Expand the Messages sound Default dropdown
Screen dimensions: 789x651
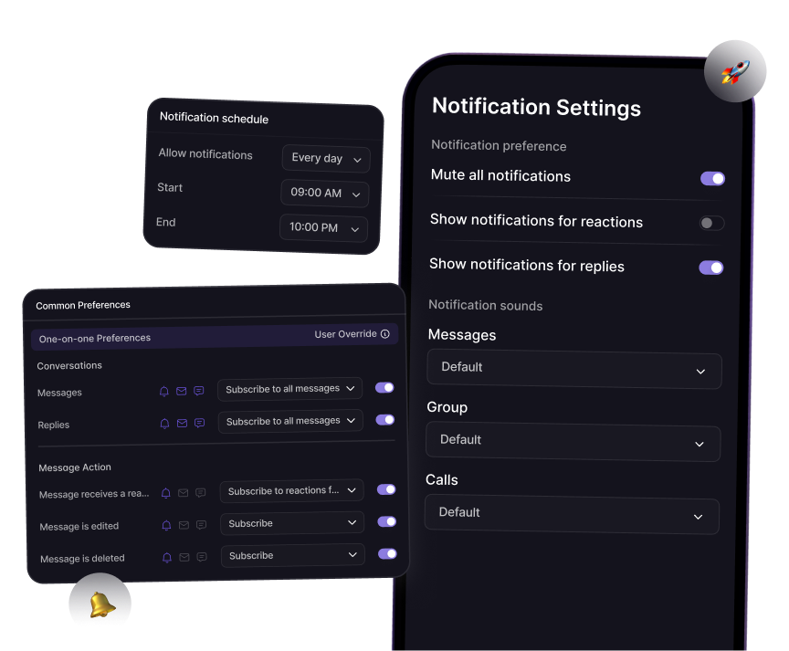[x=573, y=369]
